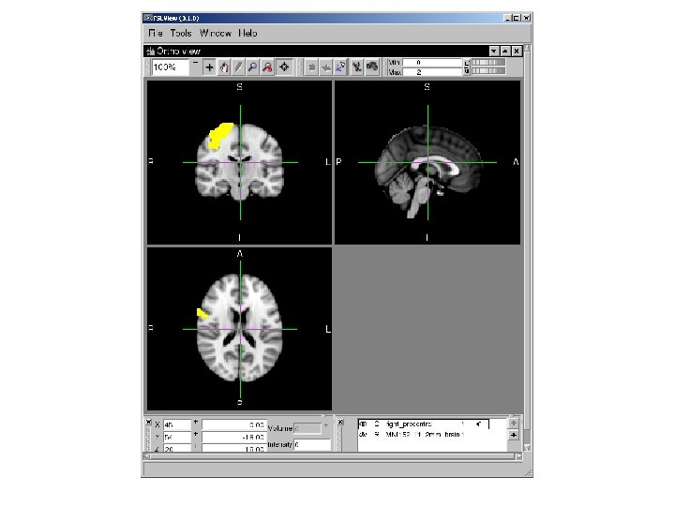
Task: Click the brain-shaped toolbar icon
Action: coord(372,67)
